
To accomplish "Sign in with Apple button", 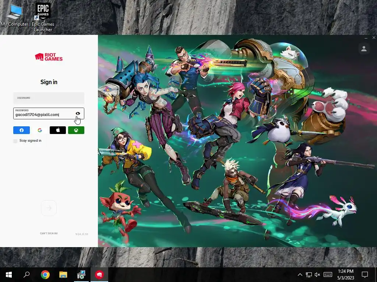I will tap(58, 130).
